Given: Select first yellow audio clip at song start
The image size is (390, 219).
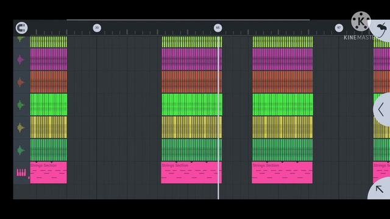Looking at the screenshot, I should 49,127.
